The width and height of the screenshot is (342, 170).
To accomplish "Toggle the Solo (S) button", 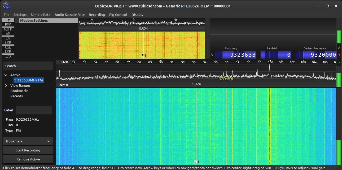I will (x=339, y=47).
